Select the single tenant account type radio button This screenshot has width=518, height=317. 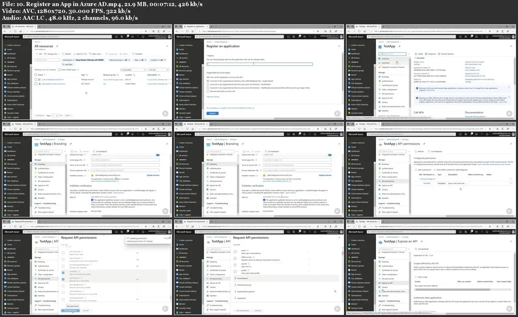(x=208, y=81)
